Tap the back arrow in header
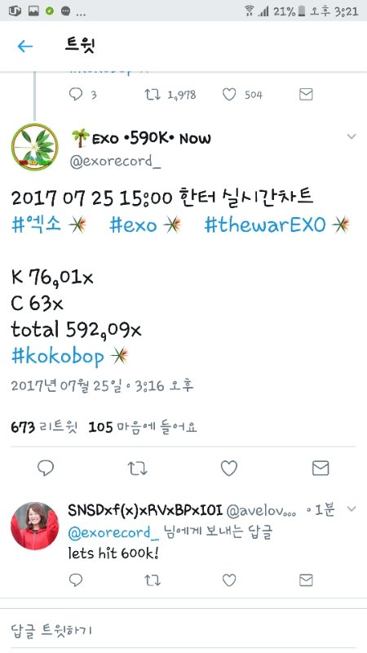The image size is (367, 653). pyautogui.click(x=25, y=46)
